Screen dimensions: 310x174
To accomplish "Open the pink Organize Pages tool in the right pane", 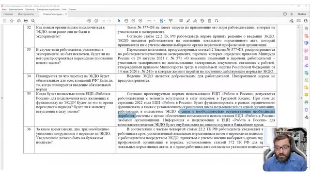I will pyautogui.click(x=306, y=50).
